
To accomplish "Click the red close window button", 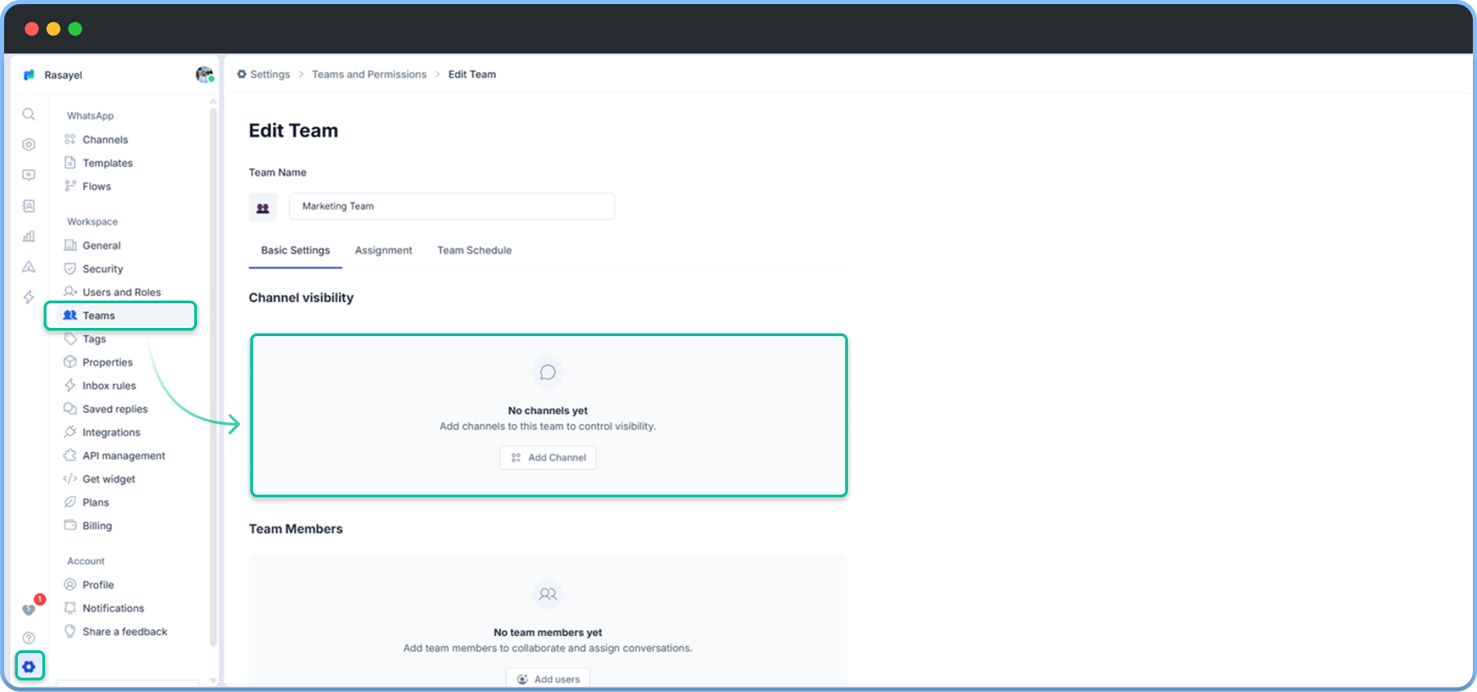I will 31,29.
